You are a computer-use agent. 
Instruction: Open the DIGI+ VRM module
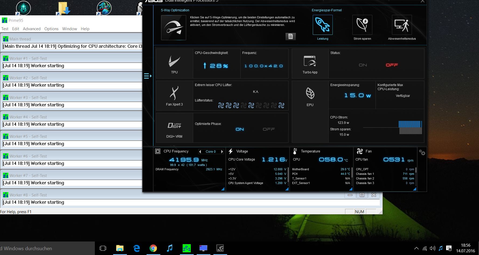[x=174, y=128]
